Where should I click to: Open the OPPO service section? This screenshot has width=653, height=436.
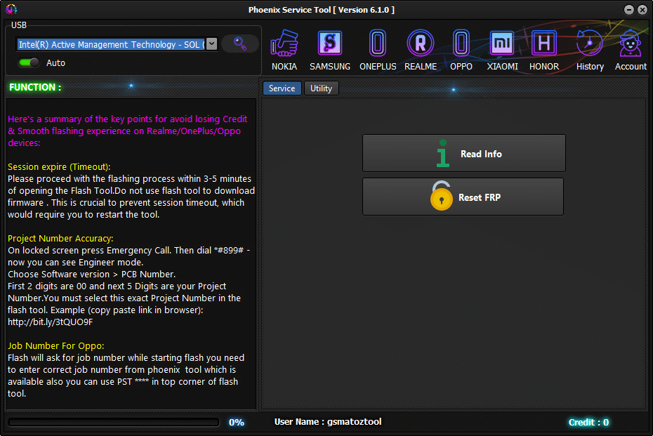[461, 44]
